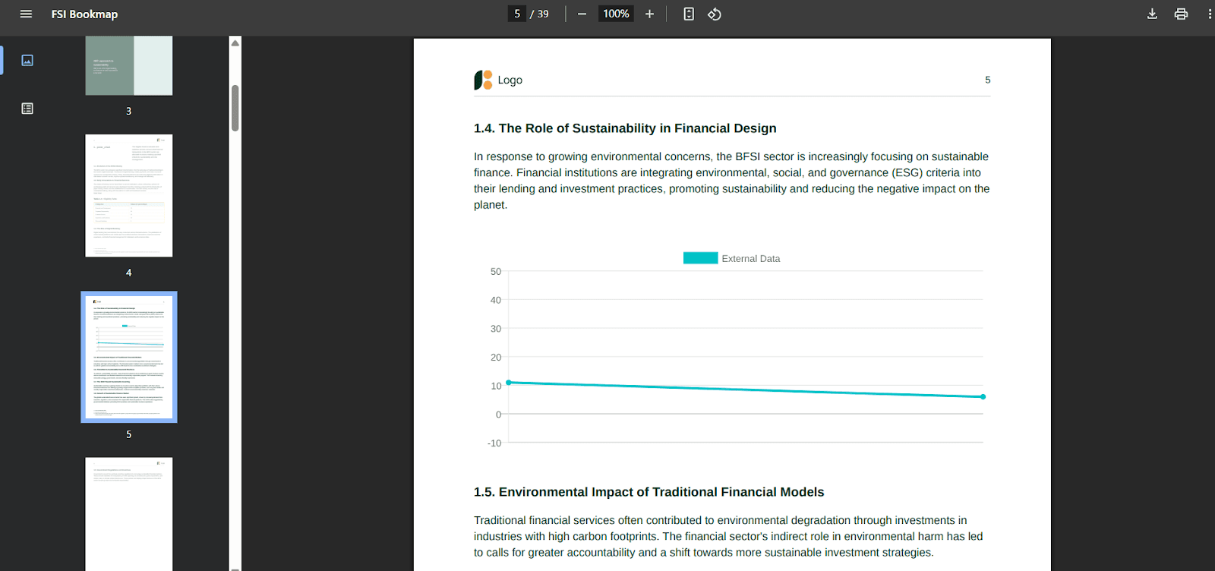This screenshot has width=1215, height=571.
Task: Open the more actions menu
Action: (x=1209, y=14)
